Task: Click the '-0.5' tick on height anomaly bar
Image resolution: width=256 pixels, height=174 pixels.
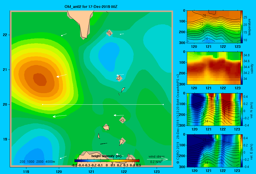Action: 74,165
